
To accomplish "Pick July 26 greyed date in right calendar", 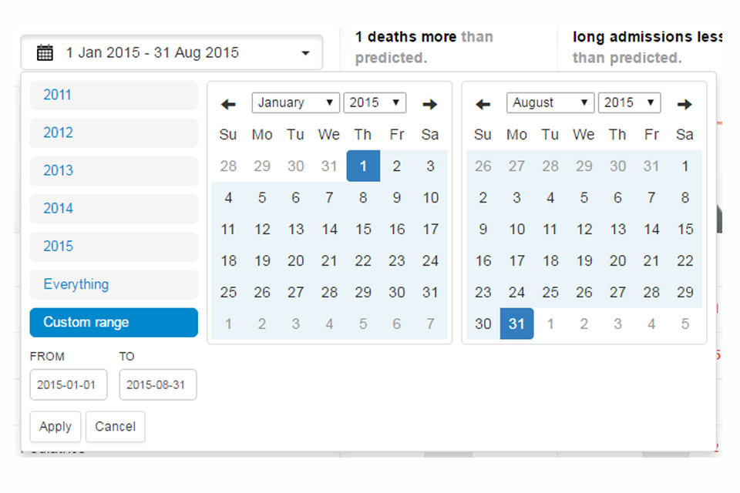I will coord(483,166).
